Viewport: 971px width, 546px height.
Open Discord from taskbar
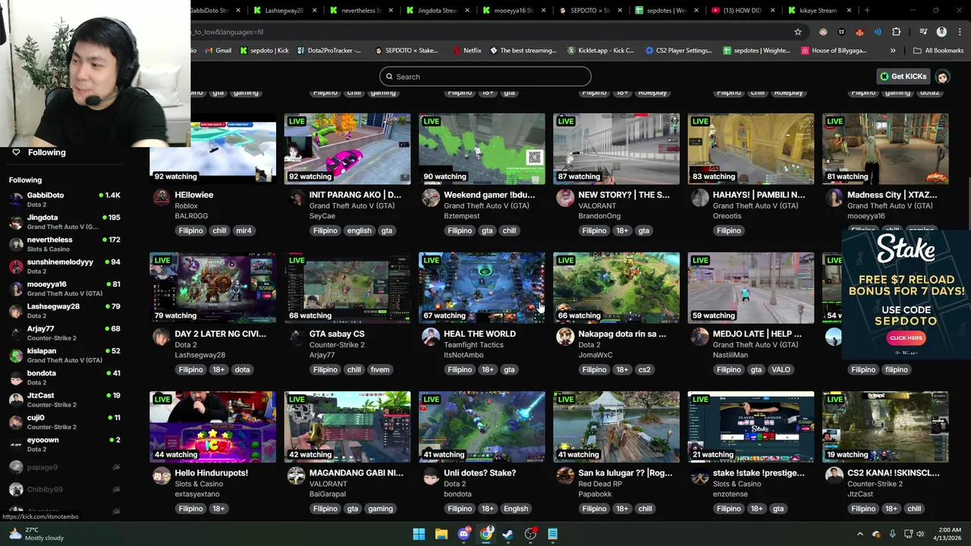(464, 534)
